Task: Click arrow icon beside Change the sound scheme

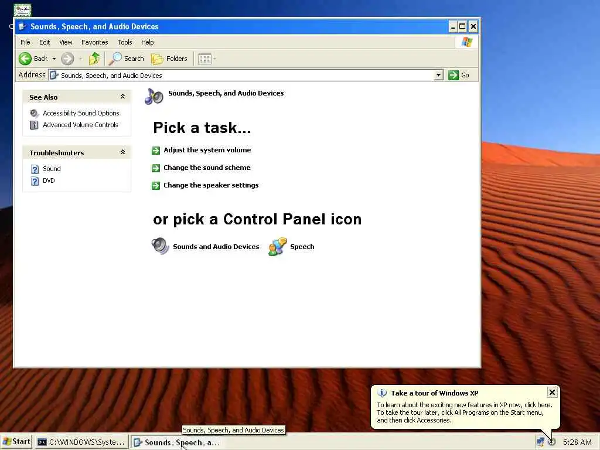Action: click(x=156, y=168)
